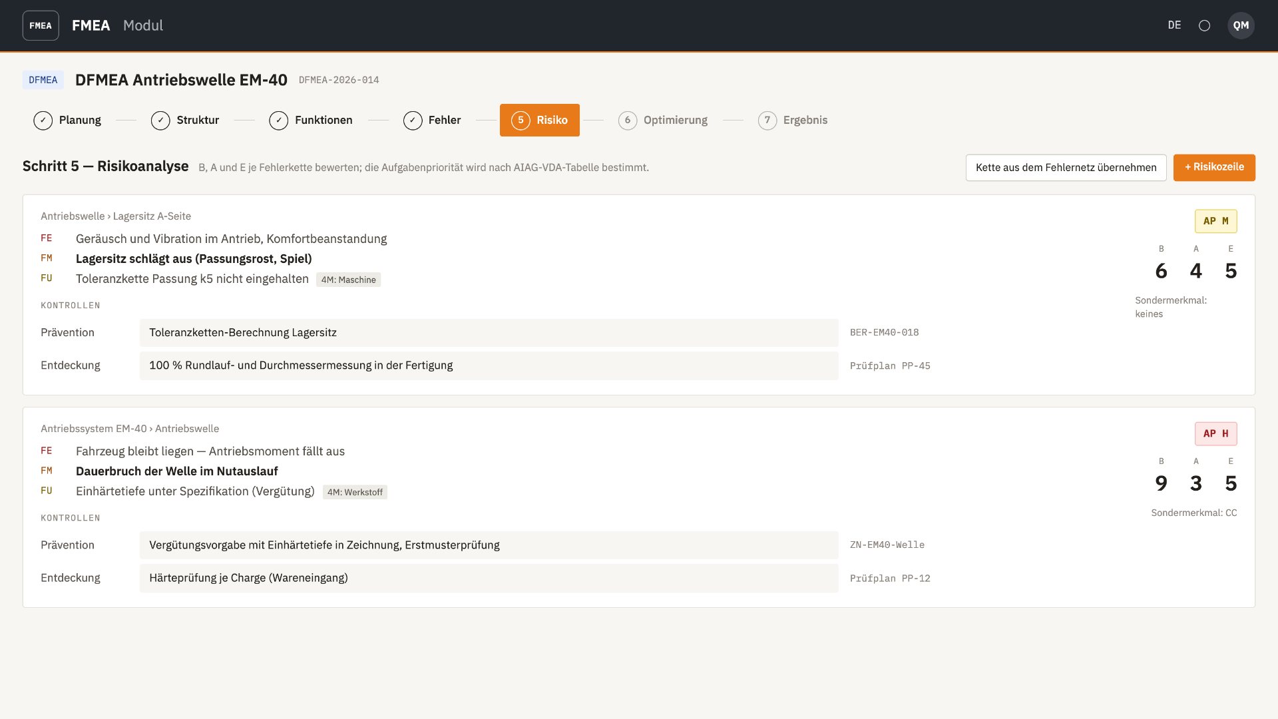Select effect Fahrzeug bleibt liegen
Image resolution: width=1278 pixels, height=719 pixels.
tap(210, 451)
